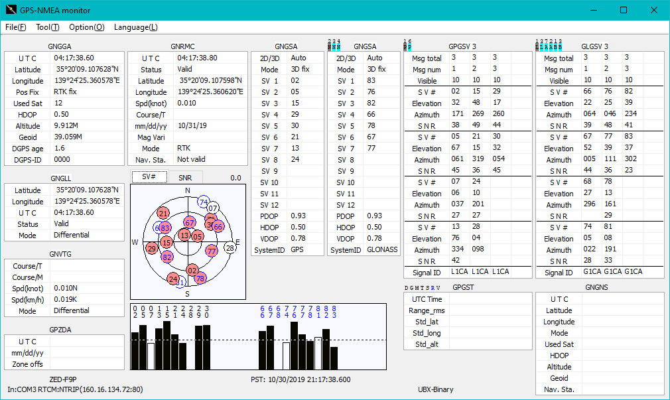Click the SNR bar chart area
This screenshot has height=400, width=670.
(259, 337)
